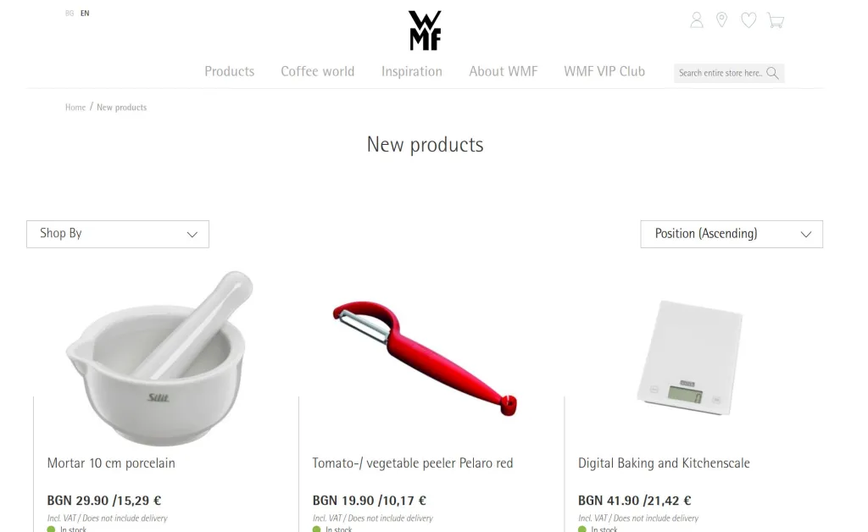Open the About WMF menu

[504, 71]
